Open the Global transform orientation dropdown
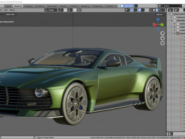This screenshot has height=139, width=185. [x=51, y=10]
